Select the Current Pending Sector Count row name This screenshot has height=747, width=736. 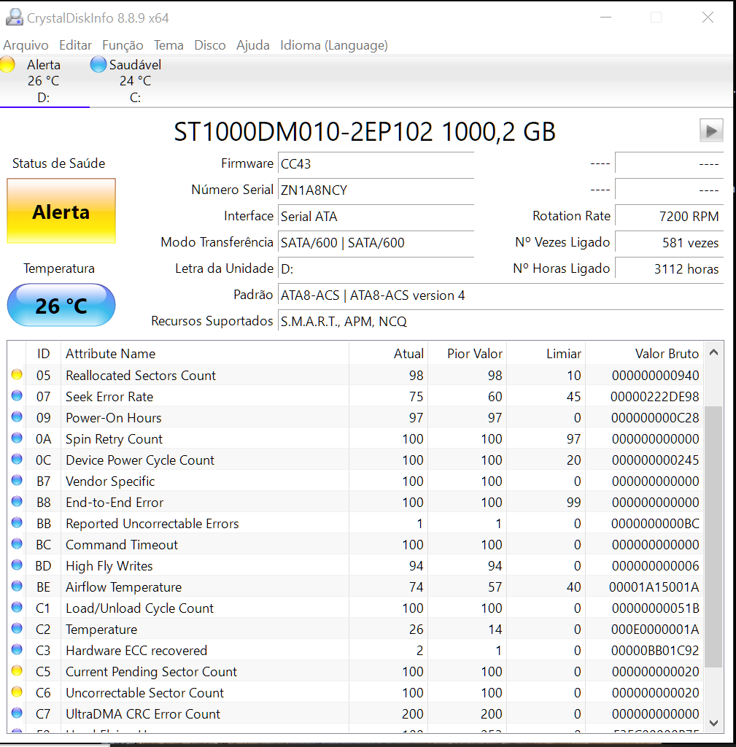click(151, 671)
